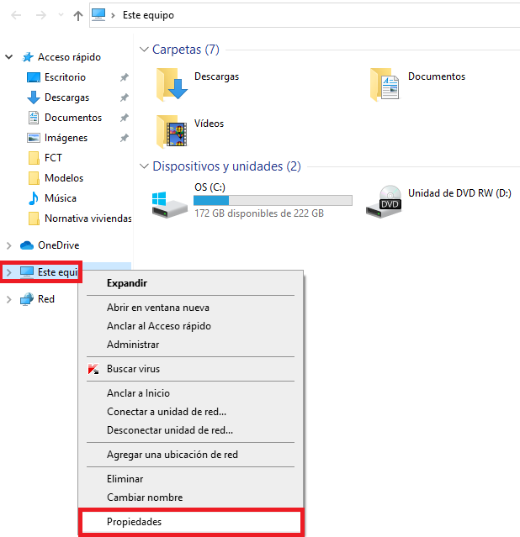Select the OS (C:) drive icon
The image size is (520, 537).
(169, 205)
